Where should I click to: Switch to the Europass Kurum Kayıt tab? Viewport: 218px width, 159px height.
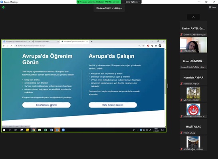click(45, 42)
